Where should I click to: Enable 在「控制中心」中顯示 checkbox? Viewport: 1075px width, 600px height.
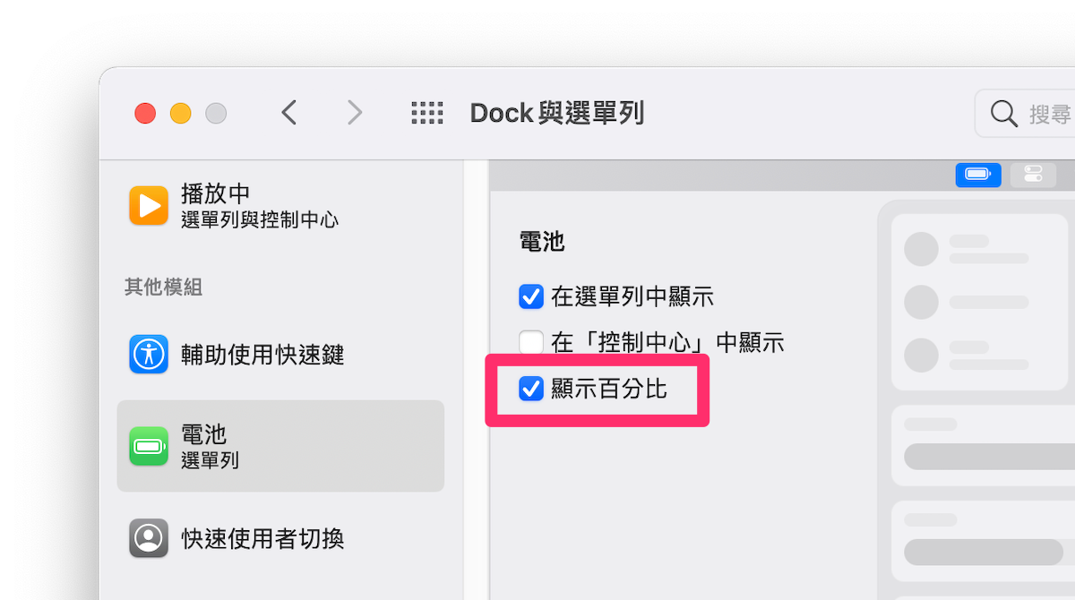pyautogui.click(x=531, y=342)
